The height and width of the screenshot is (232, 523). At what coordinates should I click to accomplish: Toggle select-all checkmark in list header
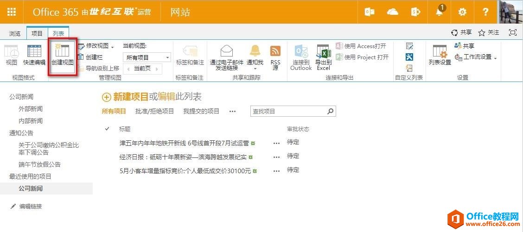(107, 129)
